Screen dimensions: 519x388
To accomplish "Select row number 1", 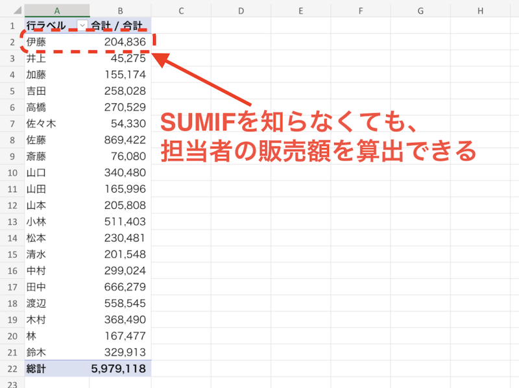I will click(12, 23).
